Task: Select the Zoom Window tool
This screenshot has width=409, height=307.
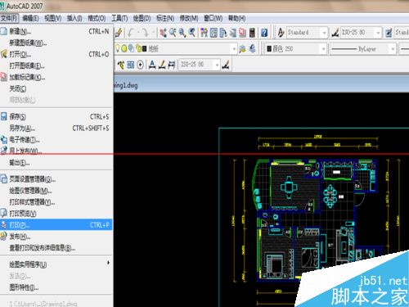Action: point(182,33)
